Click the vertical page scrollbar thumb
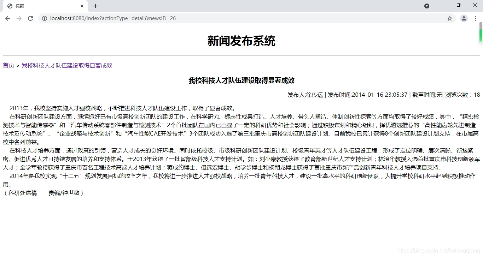 (x=481, y=32)
